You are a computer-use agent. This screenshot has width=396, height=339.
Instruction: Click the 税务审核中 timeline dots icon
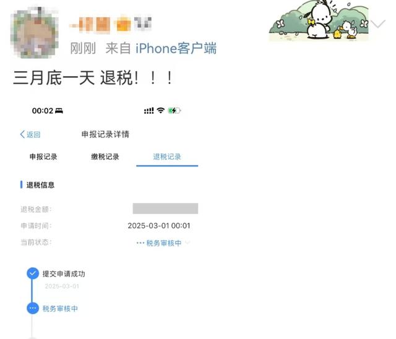pyautogui.click(x=33, y=308)
